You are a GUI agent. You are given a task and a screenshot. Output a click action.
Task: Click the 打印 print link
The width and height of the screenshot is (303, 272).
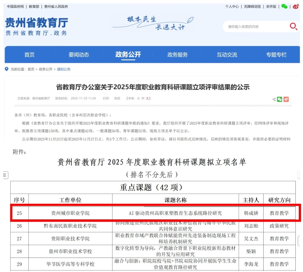[106, 98]
